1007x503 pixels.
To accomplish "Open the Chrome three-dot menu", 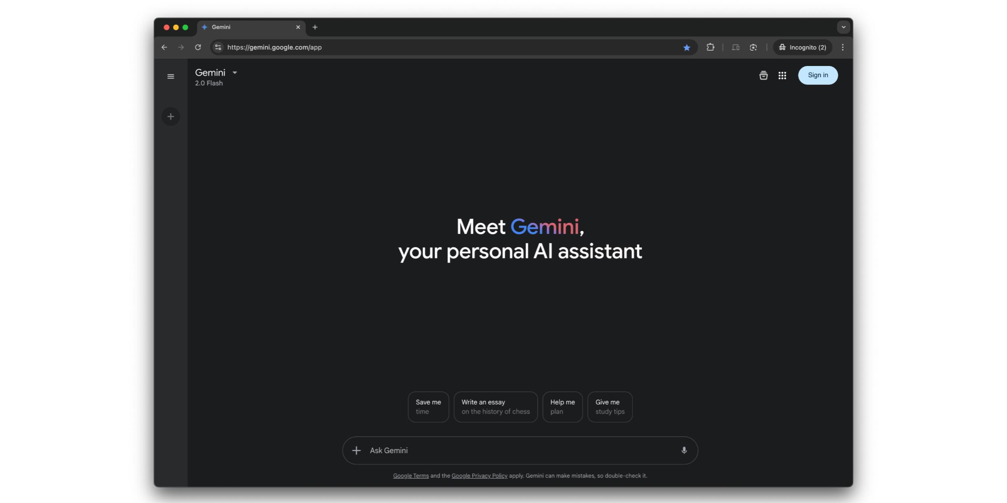I will coord(842,47).
